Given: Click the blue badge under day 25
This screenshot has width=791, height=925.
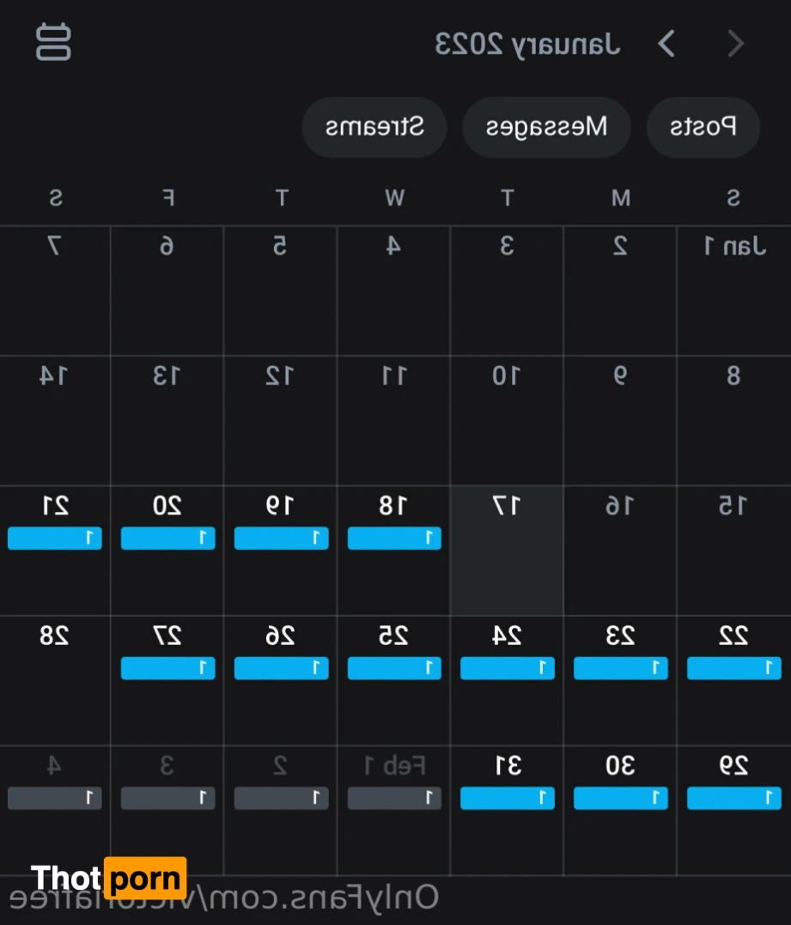Looking at the screenshot, I should pos(394,668).
